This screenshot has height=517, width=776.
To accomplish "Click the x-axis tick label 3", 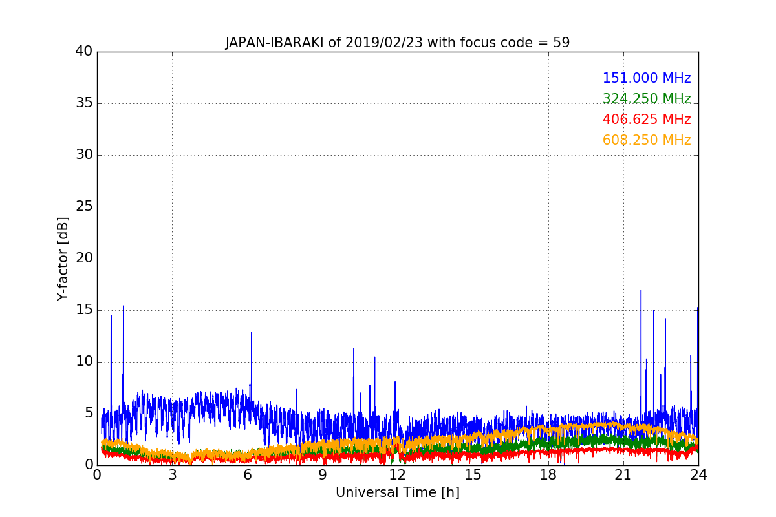I will coord(172,475).
